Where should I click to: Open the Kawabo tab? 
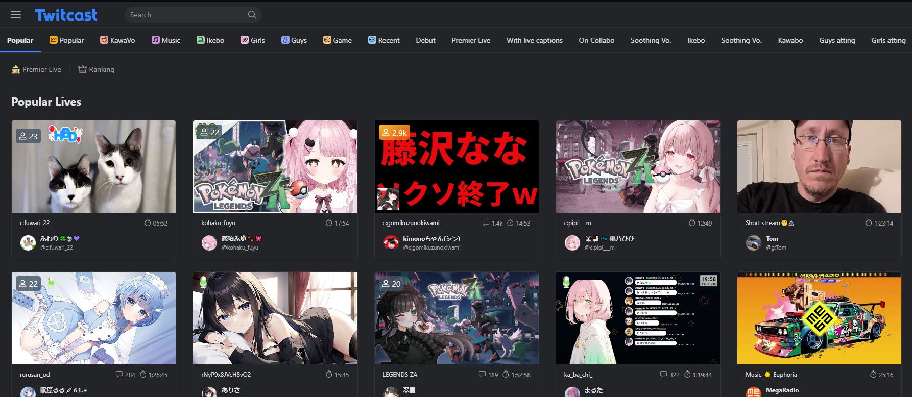click(x=790, y=40)
